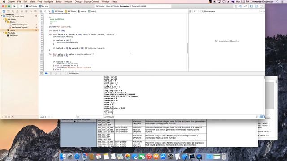287x161 pixels.
Task: Open the Debug menu
Action: click(x=78, y=2)
